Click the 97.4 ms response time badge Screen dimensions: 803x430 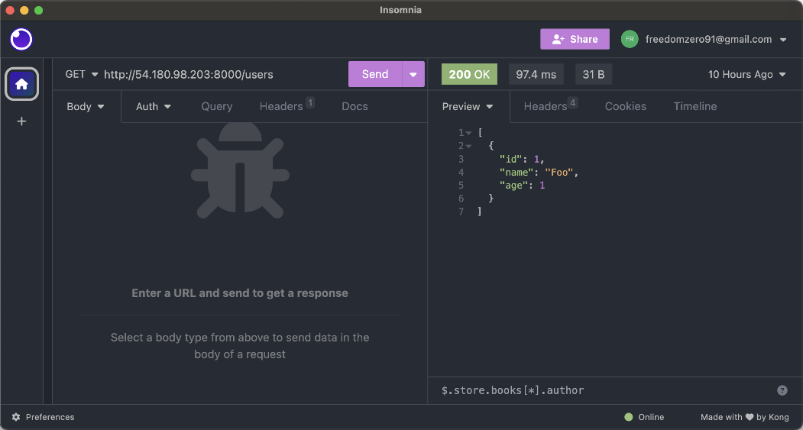536,74
